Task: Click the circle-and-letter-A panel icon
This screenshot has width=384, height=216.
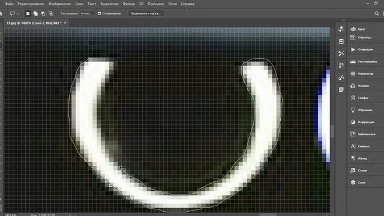Action: point(341,77)
